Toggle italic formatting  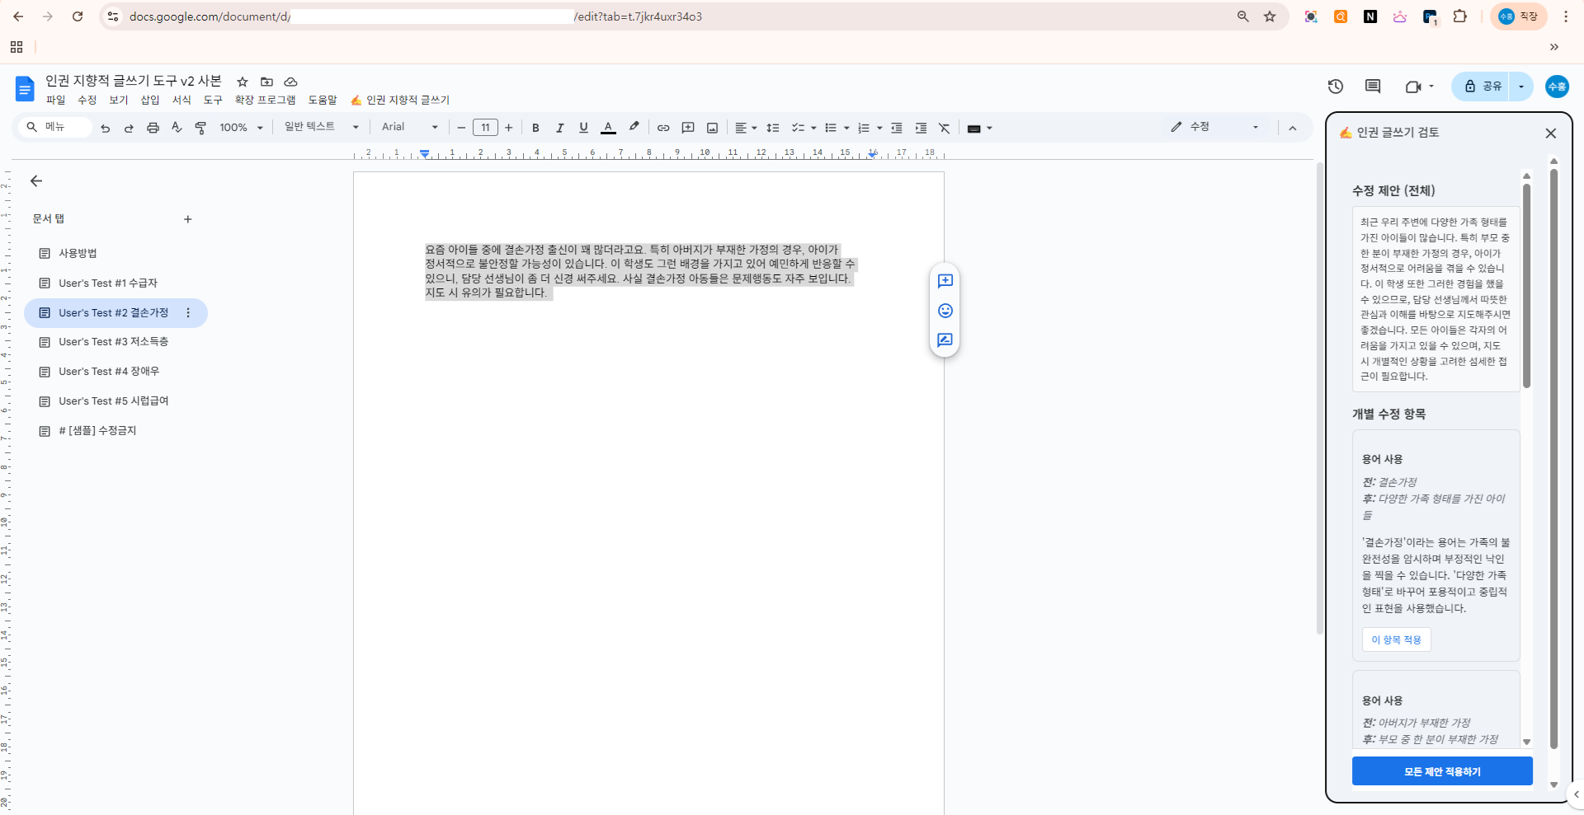[x=559, y=128]
